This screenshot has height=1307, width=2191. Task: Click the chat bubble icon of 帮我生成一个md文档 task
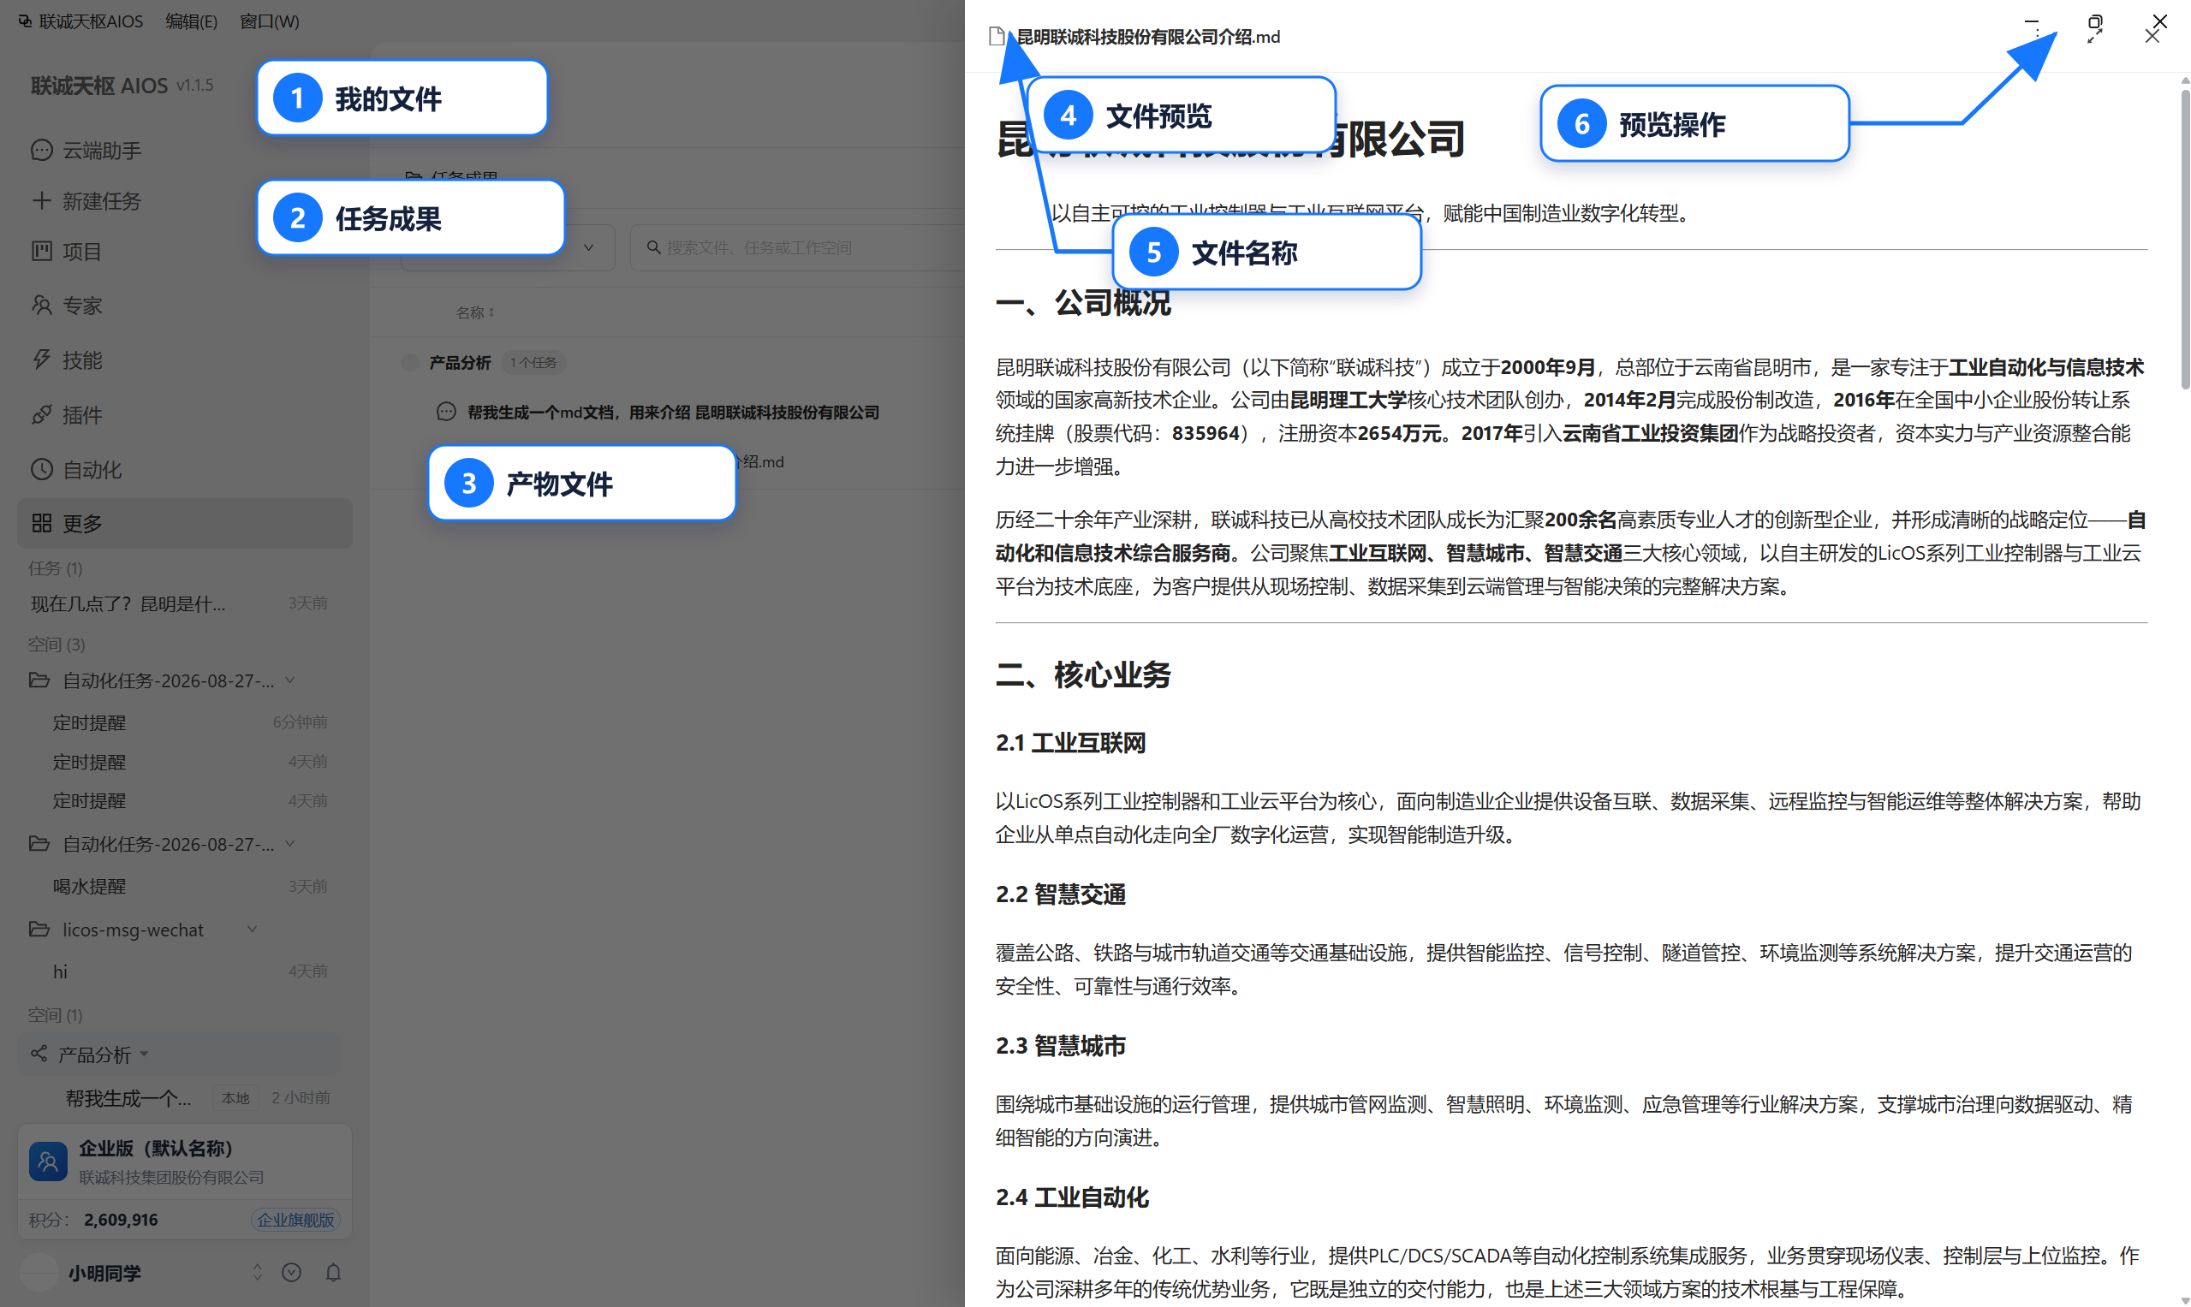click(447, 412)
